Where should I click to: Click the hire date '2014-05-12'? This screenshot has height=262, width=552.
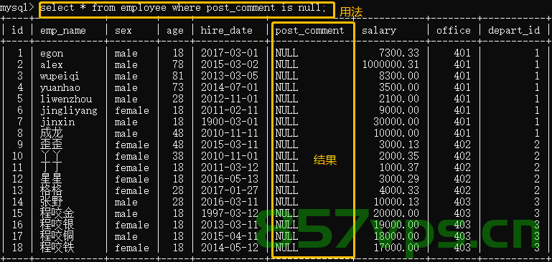pyautogui.click(x=230, y=248)
